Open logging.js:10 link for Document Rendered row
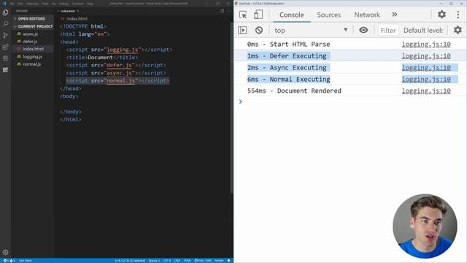467x263 pixels. (x=426, y=91)
